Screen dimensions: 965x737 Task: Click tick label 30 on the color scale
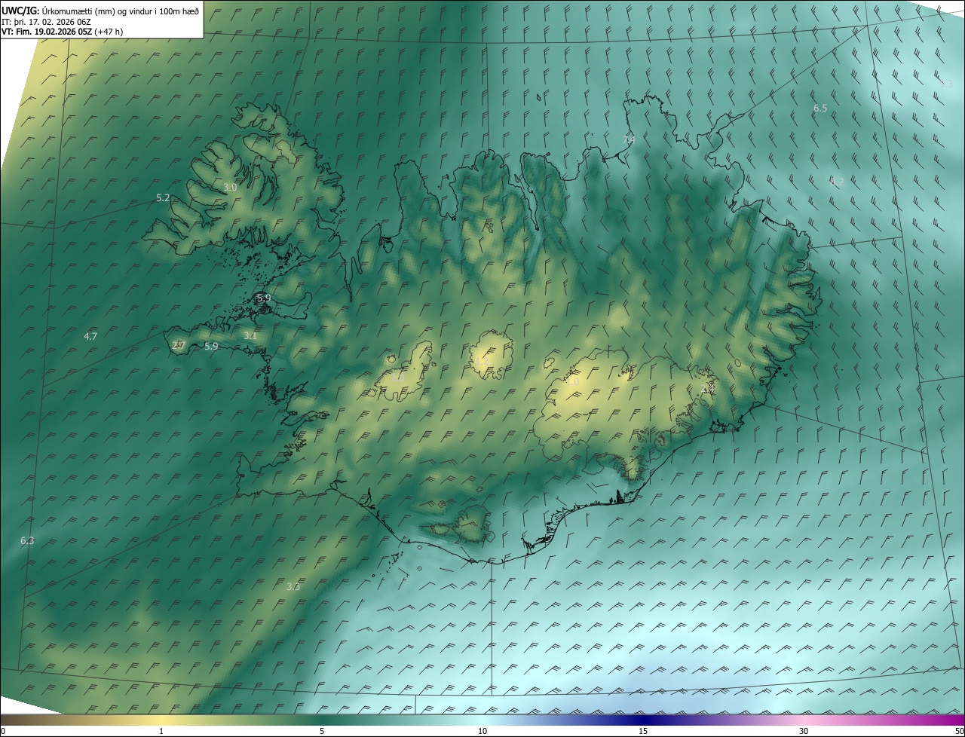(x=804, y=731)
